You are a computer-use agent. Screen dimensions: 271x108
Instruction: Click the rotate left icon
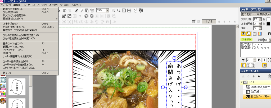coord(86,16)
